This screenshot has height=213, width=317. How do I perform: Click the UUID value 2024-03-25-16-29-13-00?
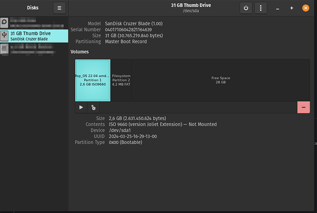[133, 137]
